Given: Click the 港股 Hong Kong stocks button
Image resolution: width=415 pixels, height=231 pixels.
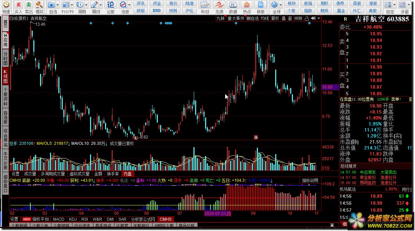Looking at the screenshot, I should (374, 3).
